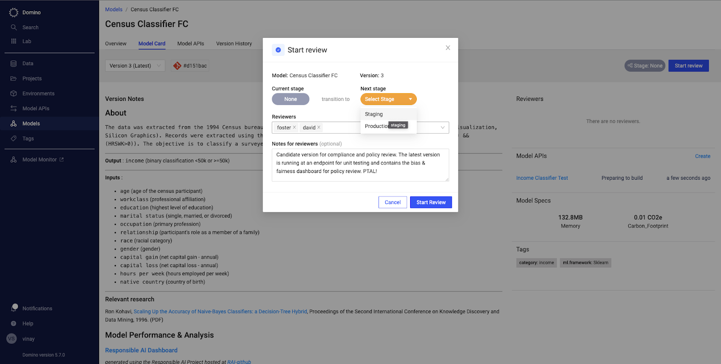Close the Start review dialog
Image resolution: width=721 pixels, height=364 pixels.
448,48
